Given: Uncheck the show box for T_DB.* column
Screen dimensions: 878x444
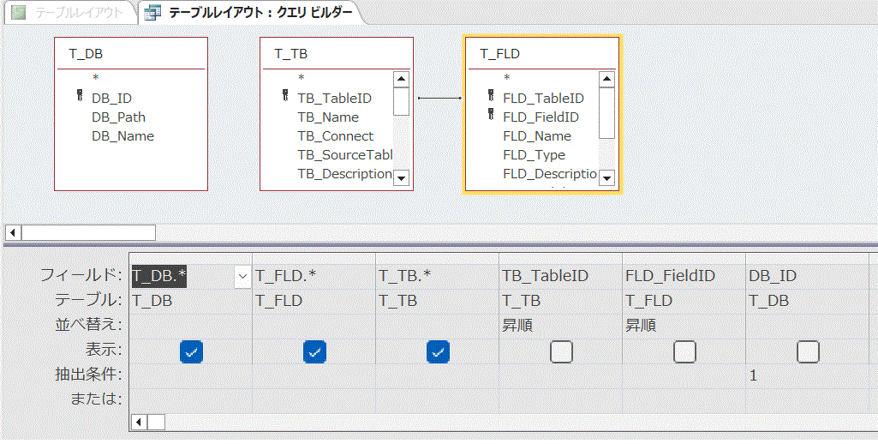Looking at the screenshot, I should (x=191, y=351).
